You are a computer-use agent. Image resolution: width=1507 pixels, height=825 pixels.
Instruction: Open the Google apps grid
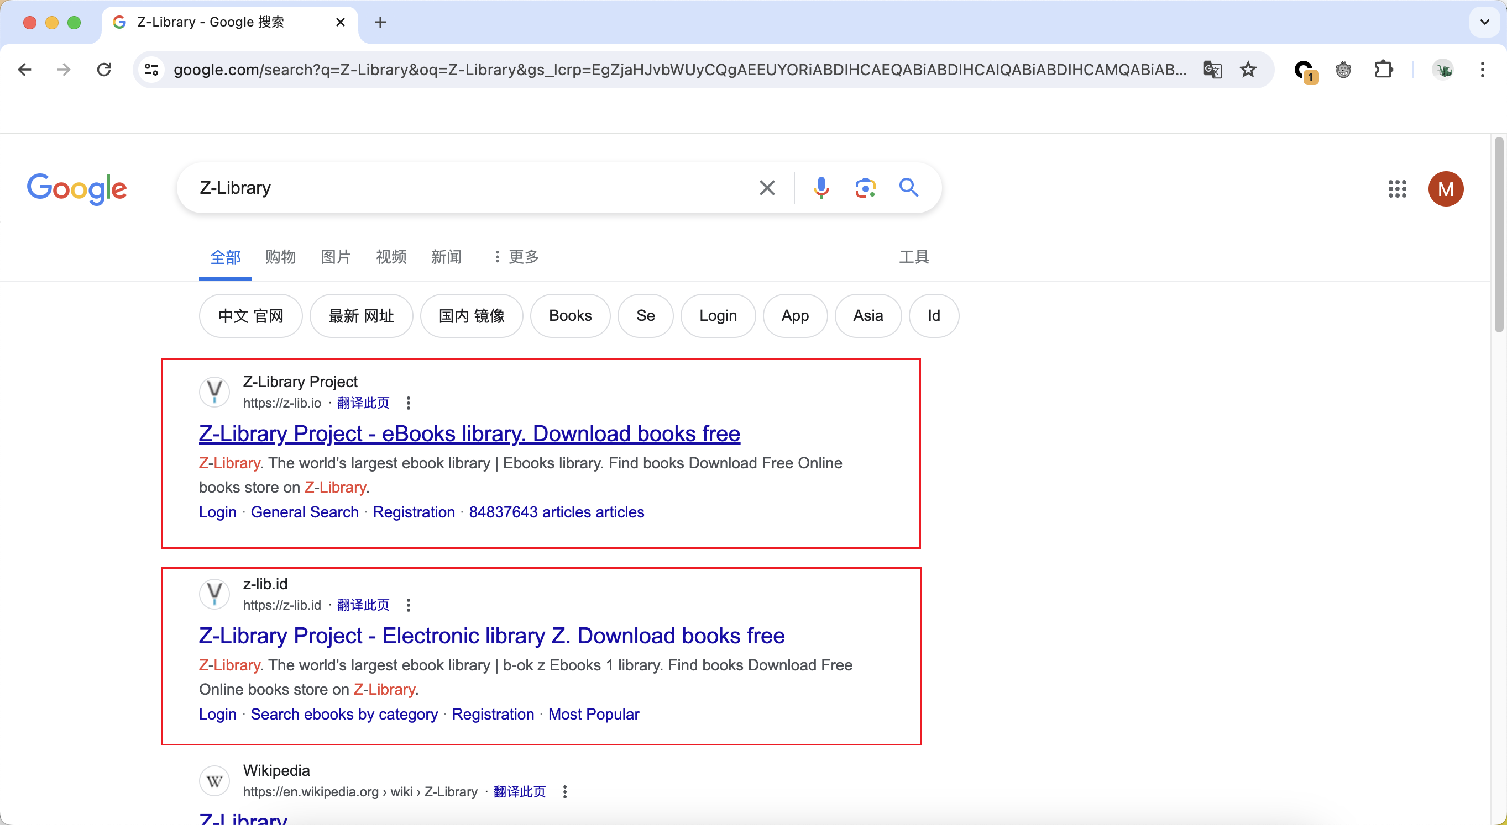tap(1397, 189)
